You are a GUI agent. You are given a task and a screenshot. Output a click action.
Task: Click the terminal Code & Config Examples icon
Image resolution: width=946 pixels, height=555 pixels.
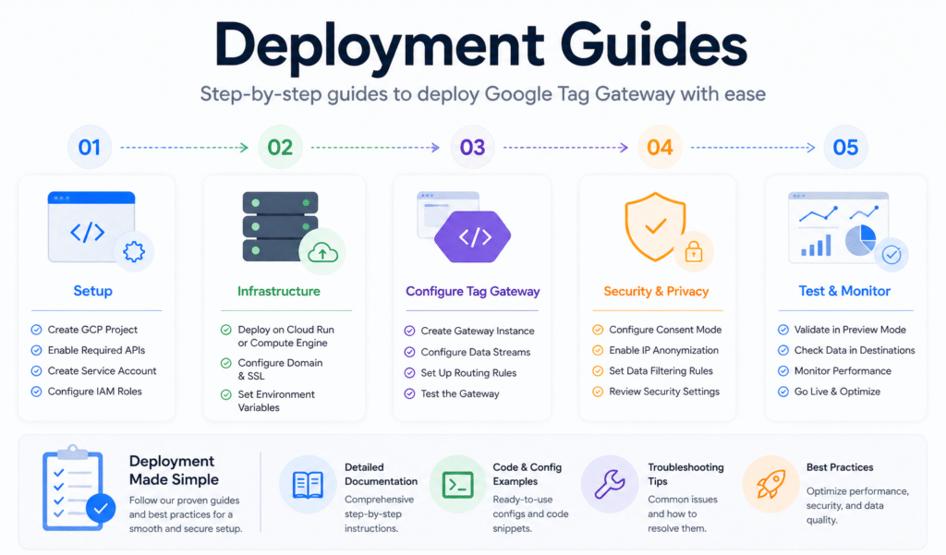[457, 485]
